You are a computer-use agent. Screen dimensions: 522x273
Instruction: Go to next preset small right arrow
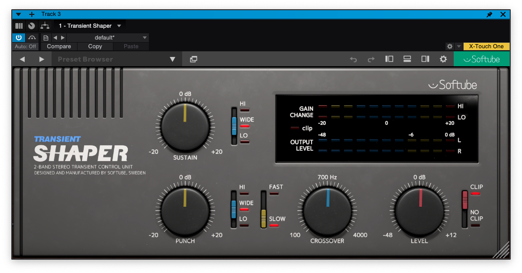pos(63,37)
